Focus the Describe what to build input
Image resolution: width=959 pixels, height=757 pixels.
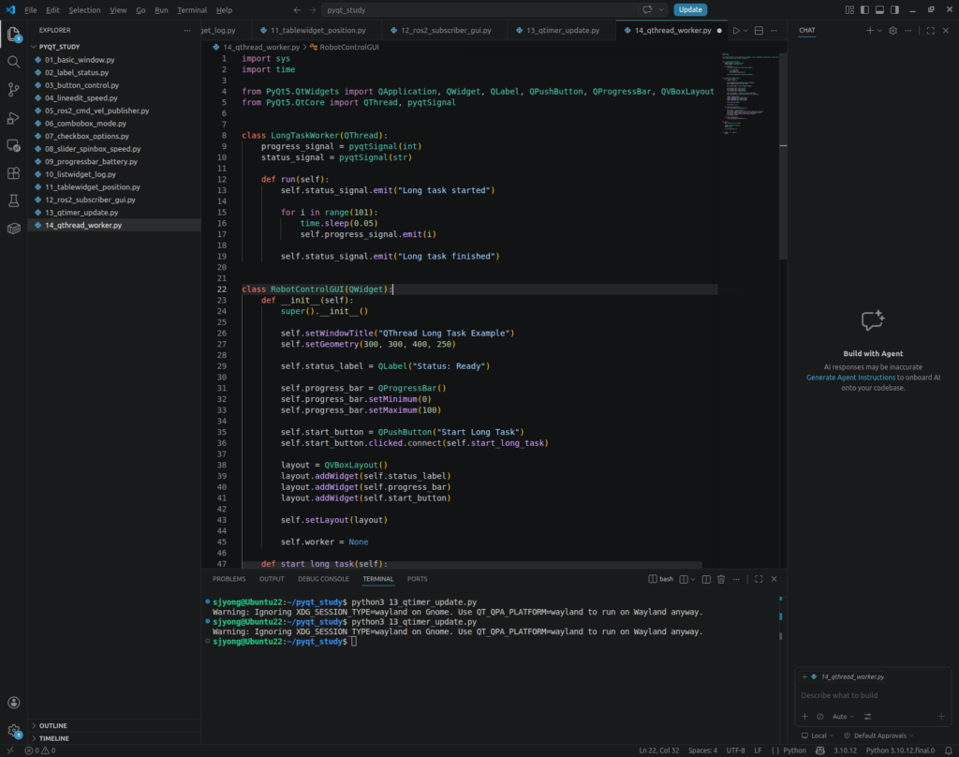pyautogui.click(x=872, y=695)
